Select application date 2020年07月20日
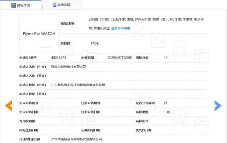The width and height of the screenshot is (227, 143). click(119, 58)
